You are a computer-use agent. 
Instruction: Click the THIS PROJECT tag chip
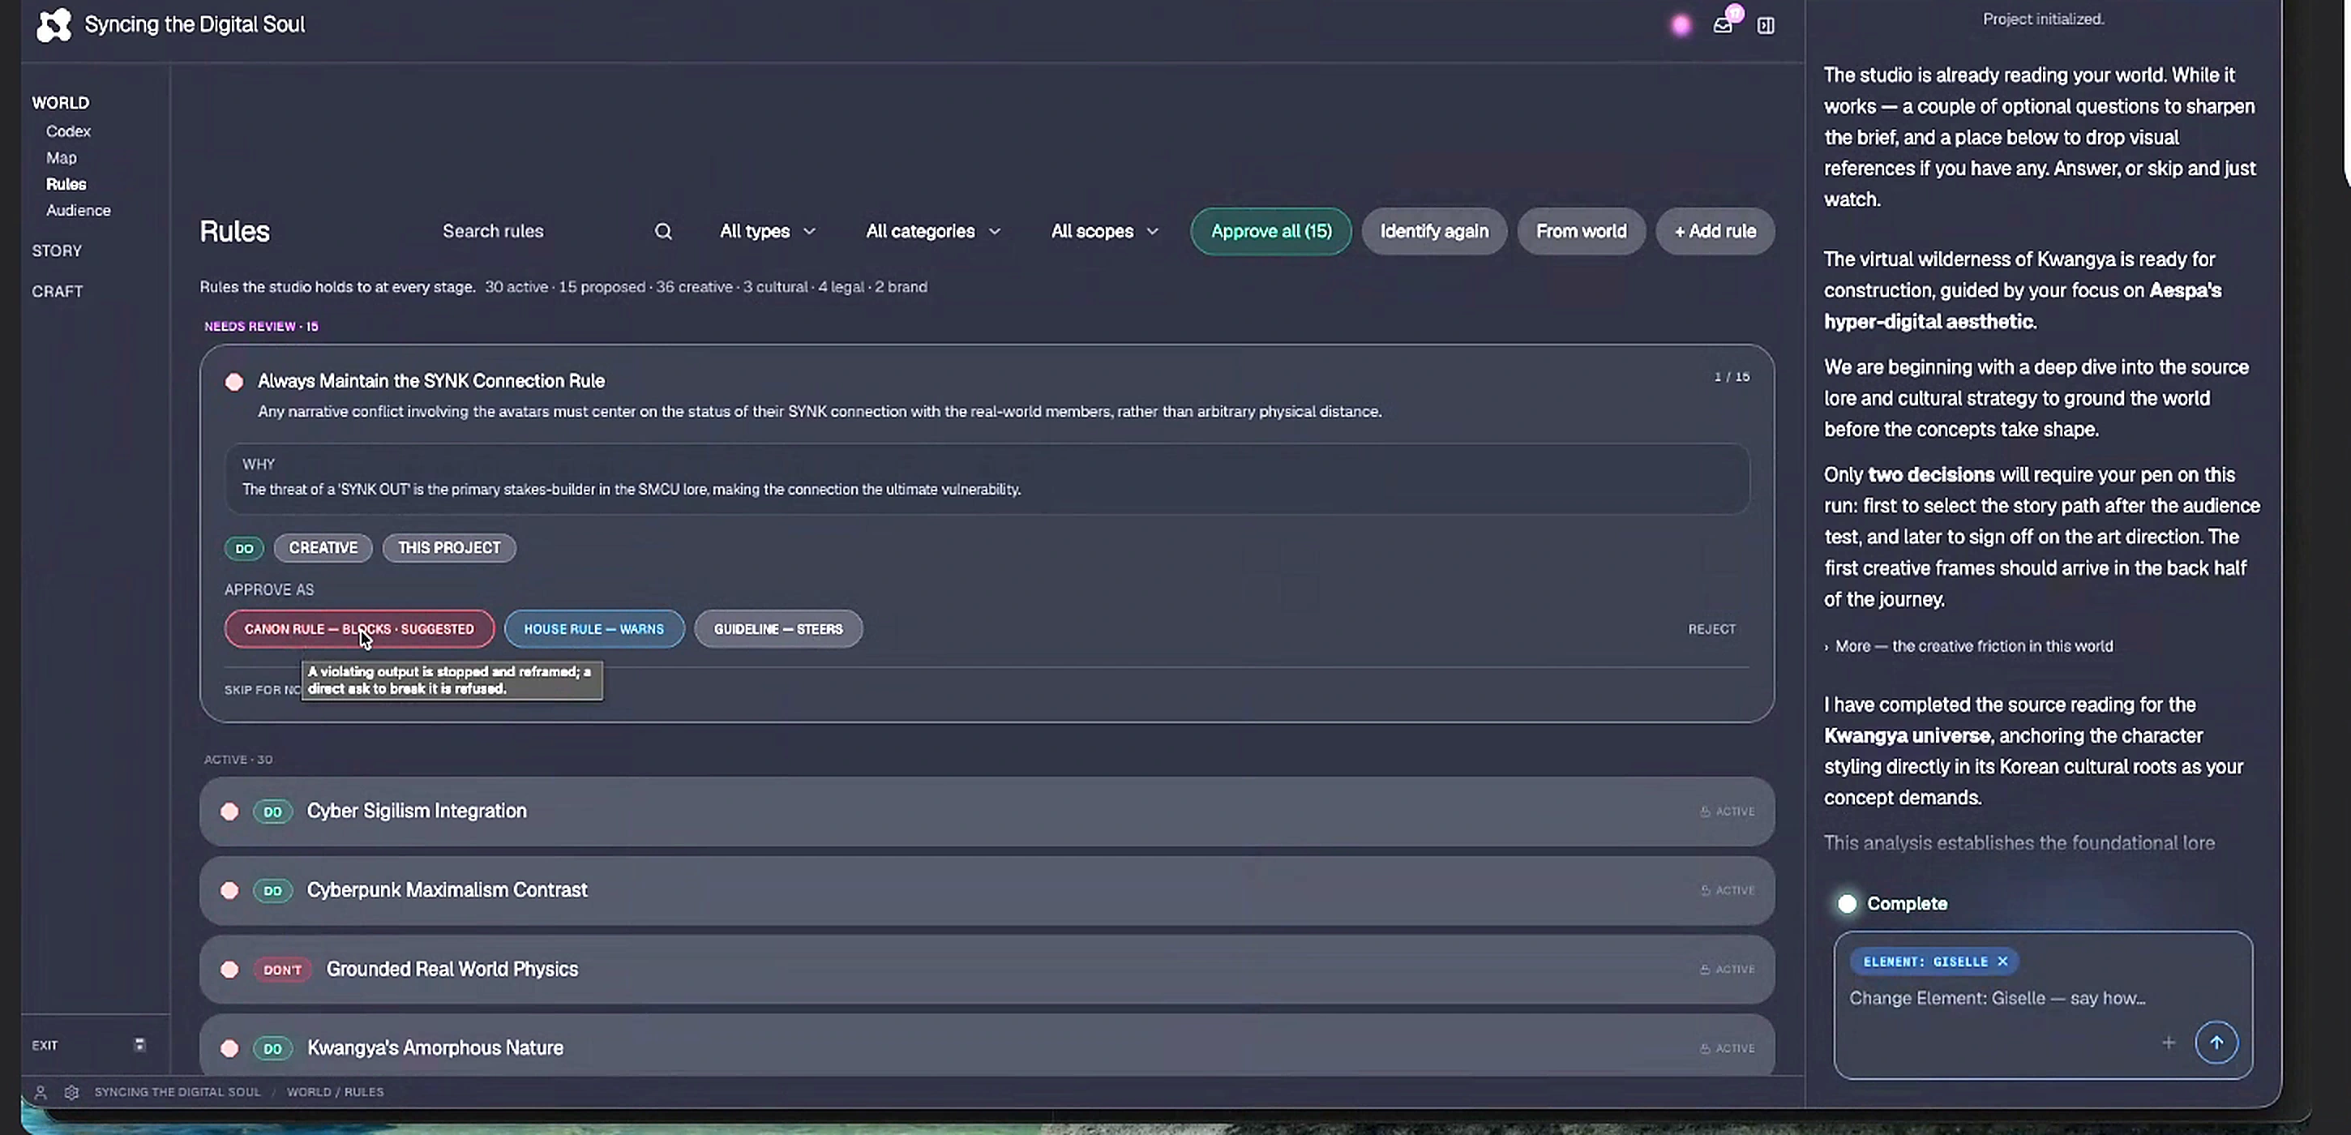[449, 548]
